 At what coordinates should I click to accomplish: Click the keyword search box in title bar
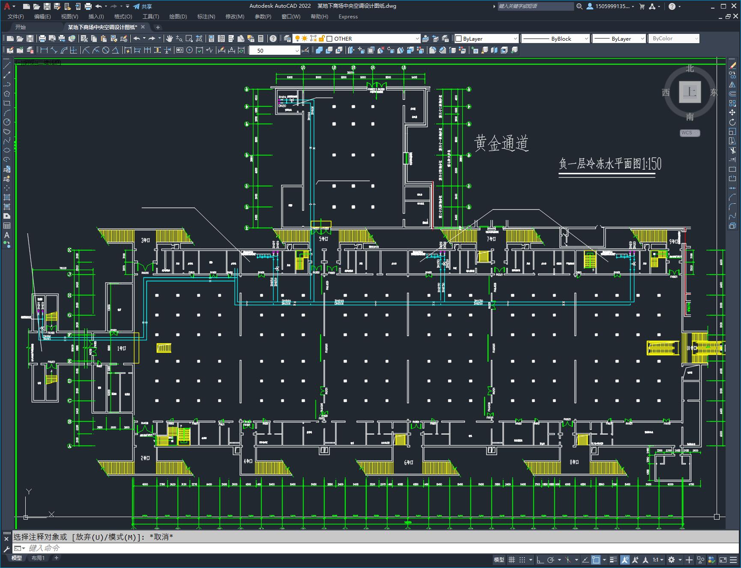pyautogui.click(x=535, y=6)
